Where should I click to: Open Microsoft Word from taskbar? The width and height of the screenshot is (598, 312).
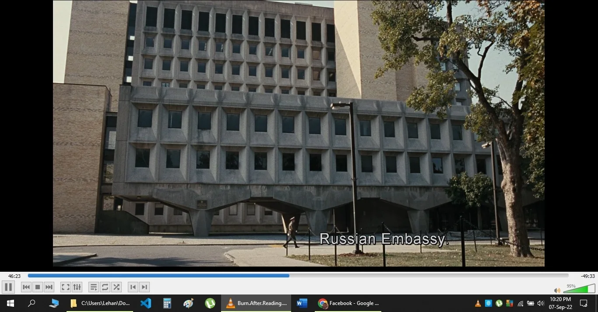[302, 303]
